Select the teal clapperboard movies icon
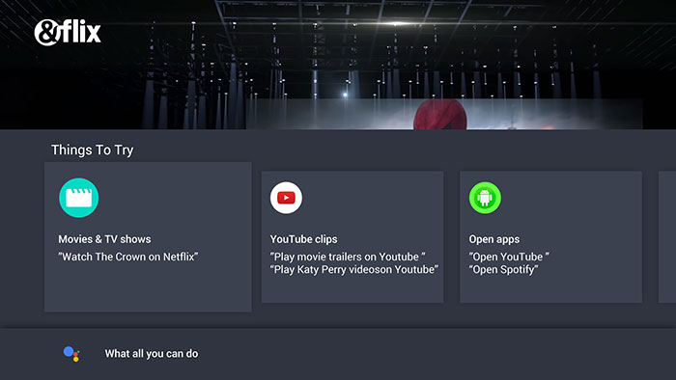The height and width of the screenshot is (380, 676). tap(79, 198)
